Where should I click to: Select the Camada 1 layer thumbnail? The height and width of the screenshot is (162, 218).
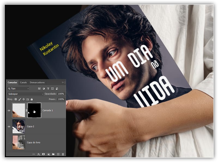19,110
